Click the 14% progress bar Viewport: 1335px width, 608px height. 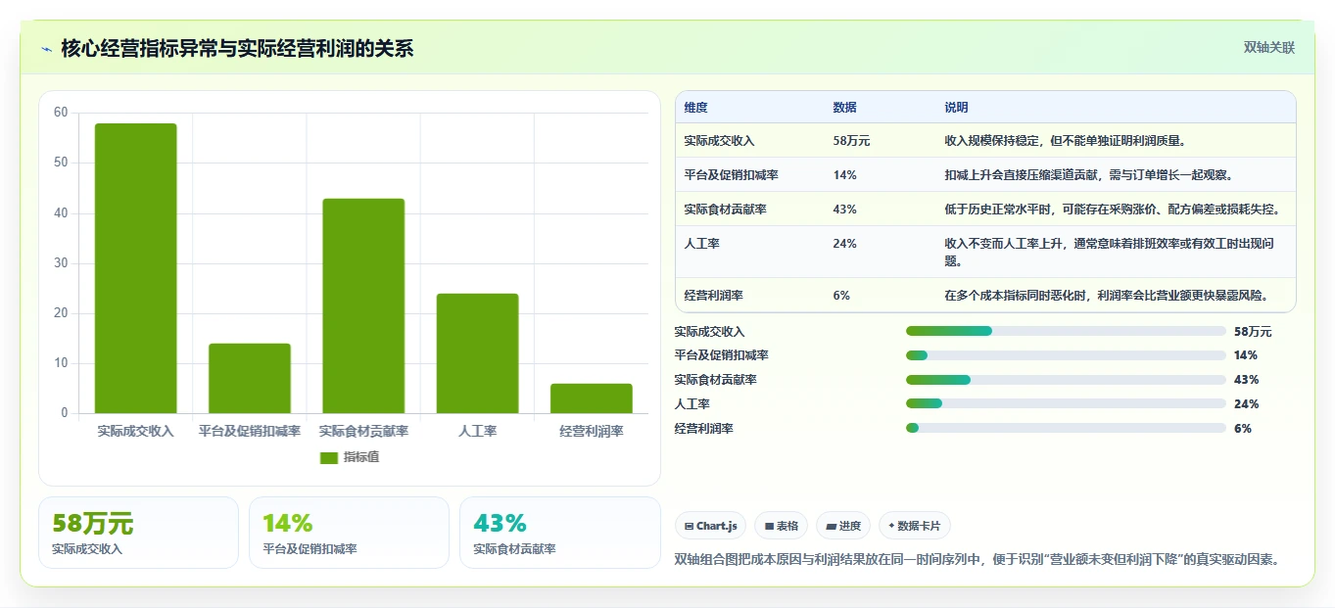point(1066,355)
